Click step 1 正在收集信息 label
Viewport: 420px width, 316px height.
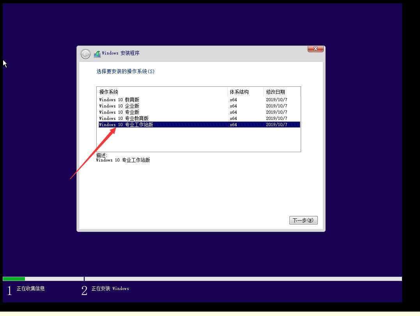point(30,288)
